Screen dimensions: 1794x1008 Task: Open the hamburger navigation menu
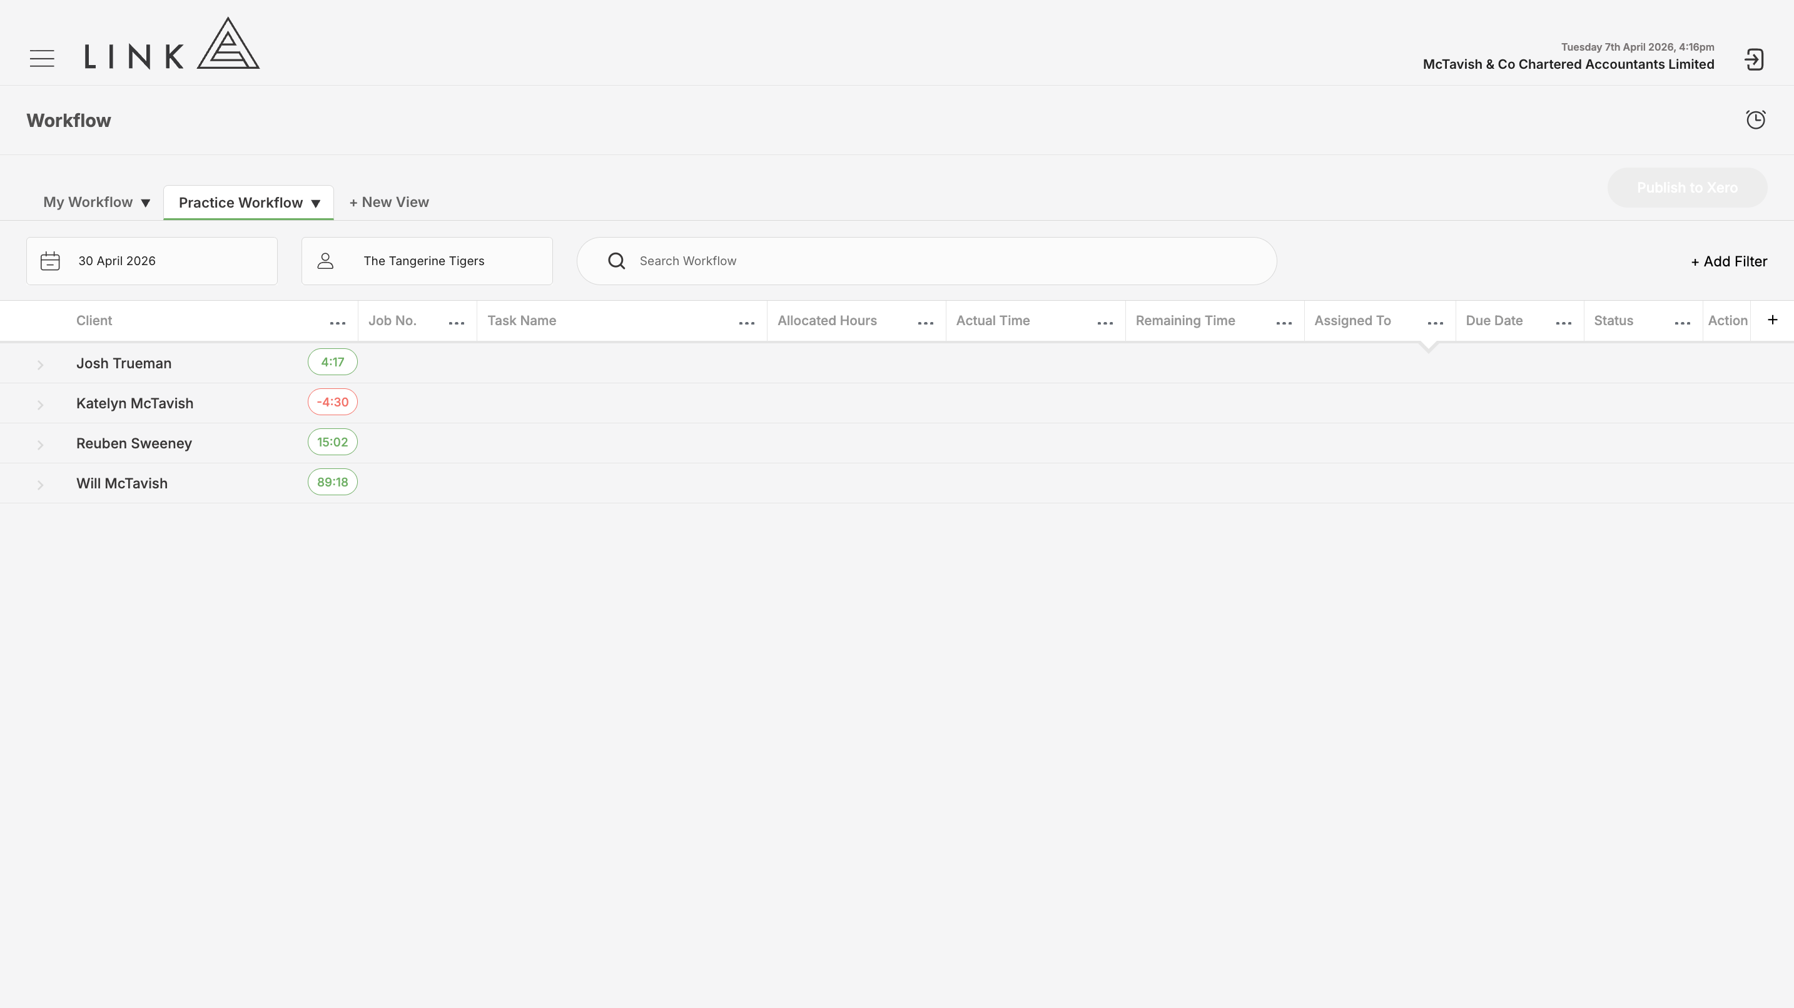pos(42,59)
